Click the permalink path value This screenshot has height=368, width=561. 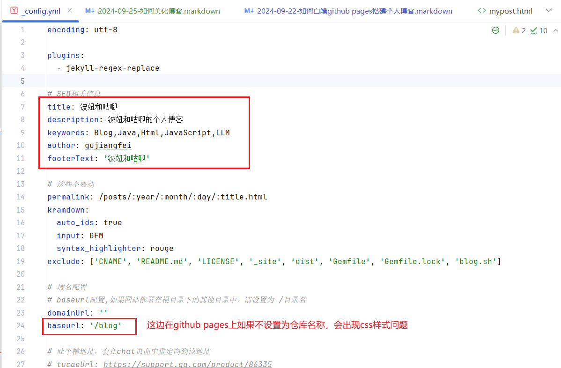[x=183, y=197]
